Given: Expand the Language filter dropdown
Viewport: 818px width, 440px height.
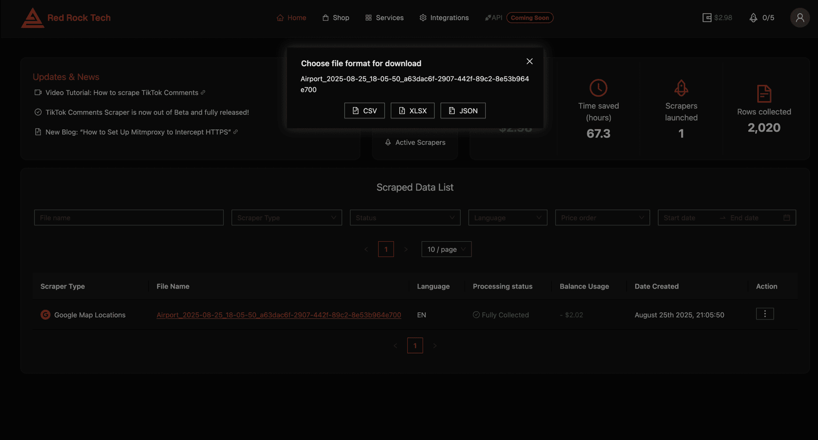Looking at the screenshot, I should [507, 218].
